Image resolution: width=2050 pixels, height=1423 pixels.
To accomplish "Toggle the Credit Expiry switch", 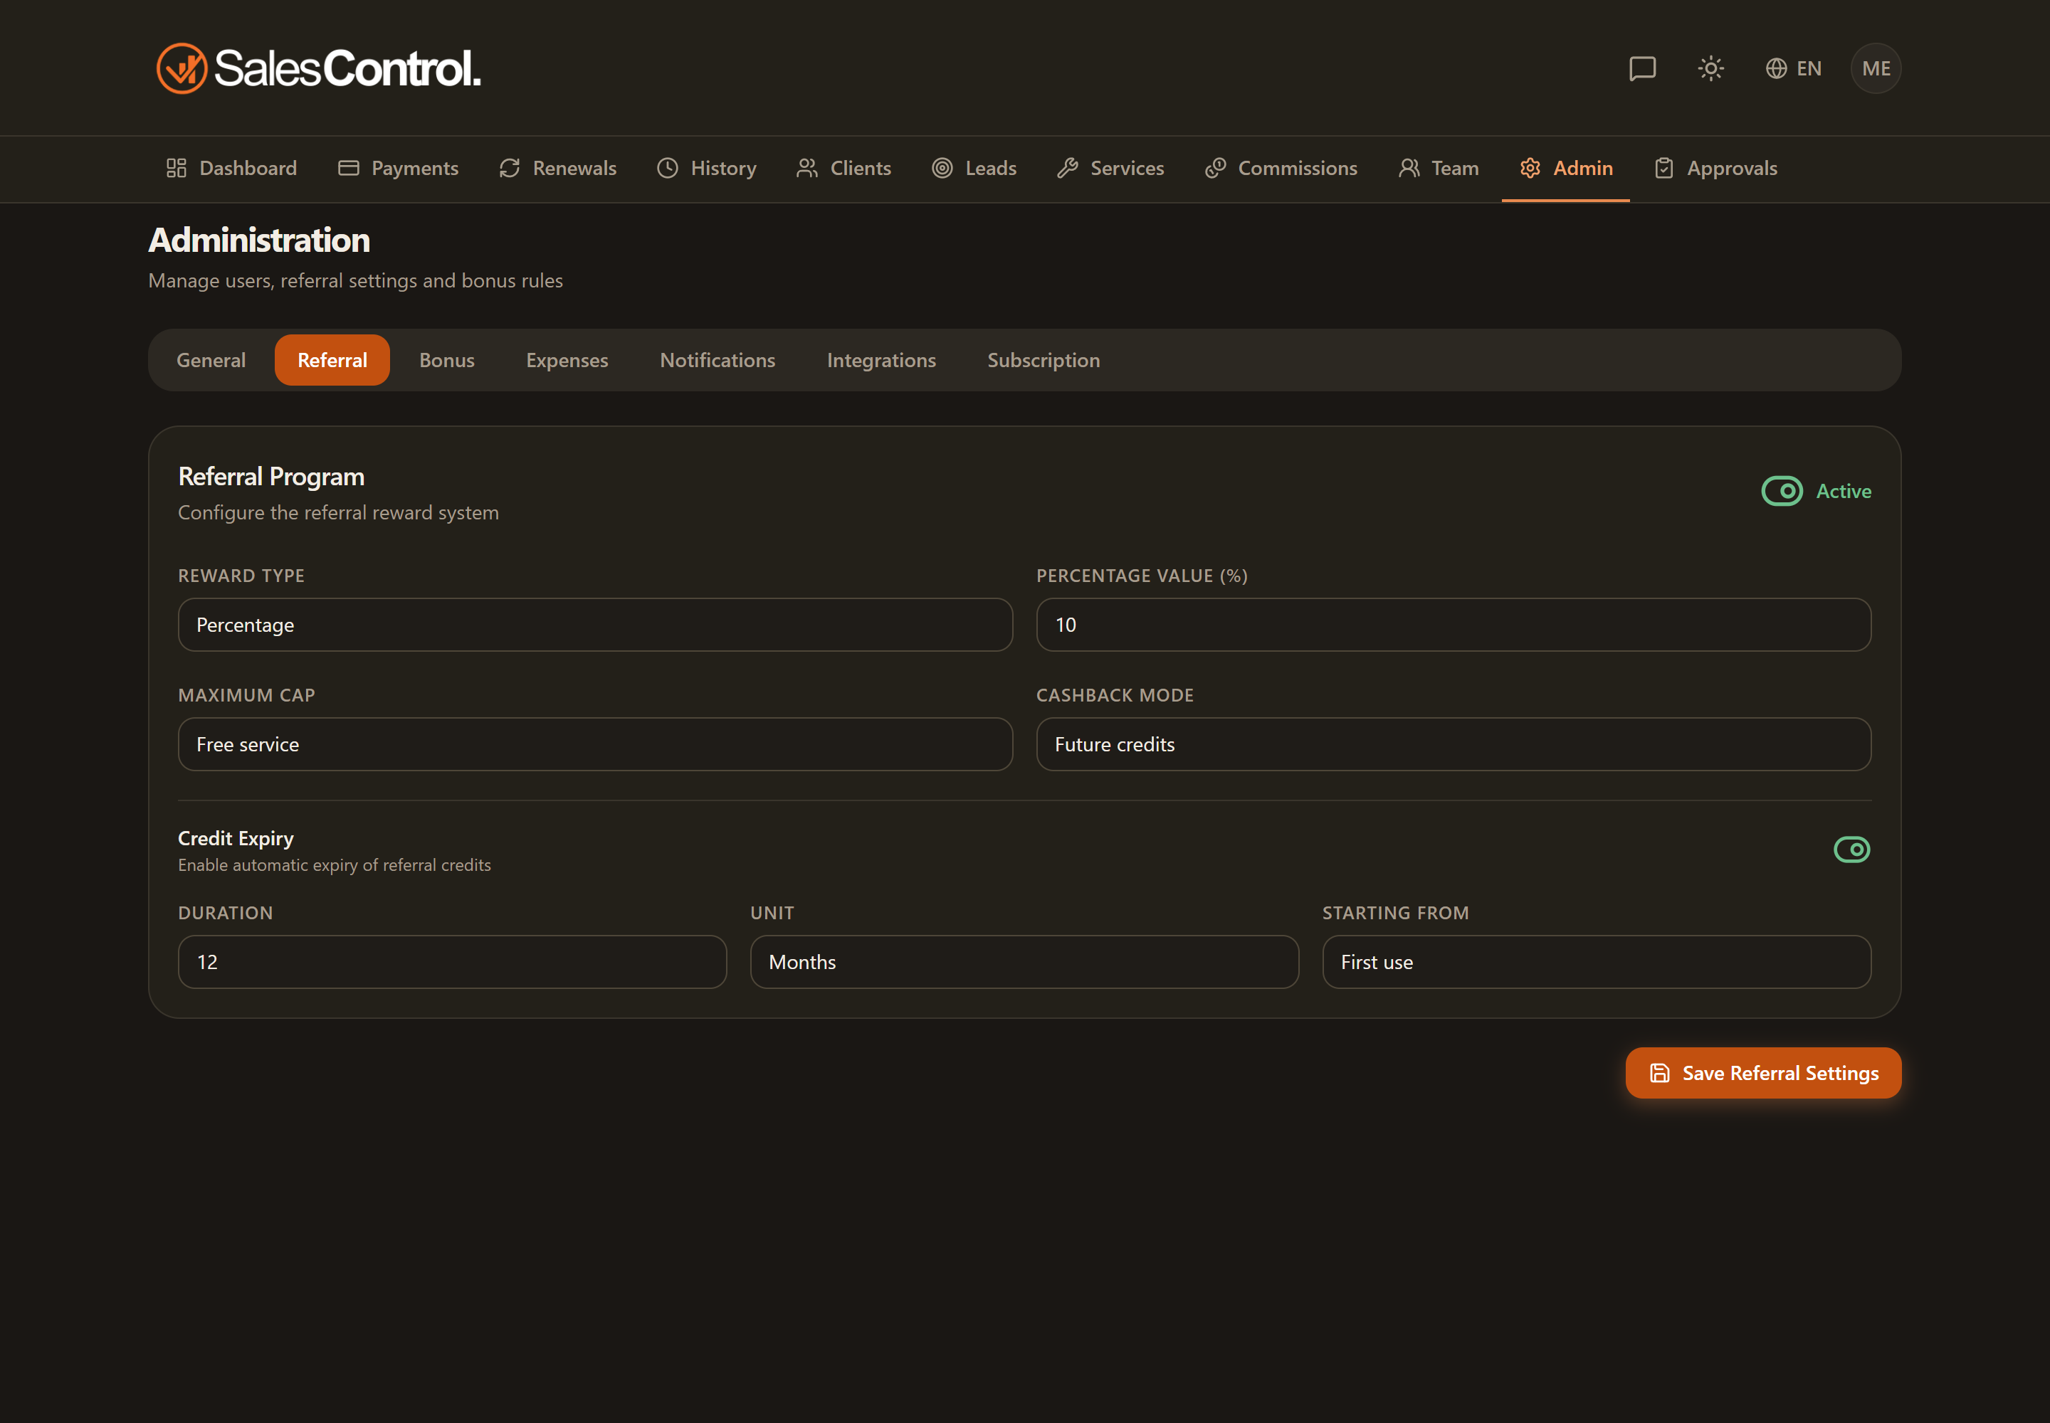I will click(x=1852, y=849).
